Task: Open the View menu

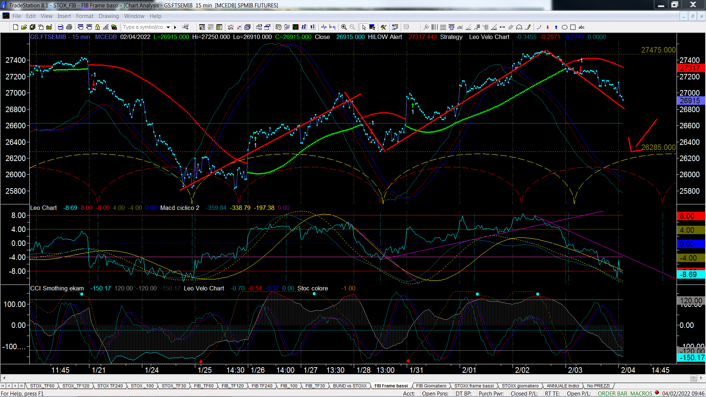Action: pyautogui.click(x=47, y=16)
